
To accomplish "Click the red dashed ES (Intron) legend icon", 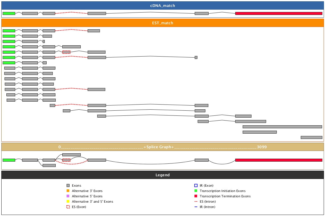I will 196,202.
